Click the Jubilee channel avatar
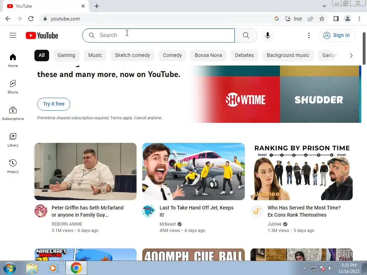This screenshot has width=367, height=275. [x=257, y=211]
